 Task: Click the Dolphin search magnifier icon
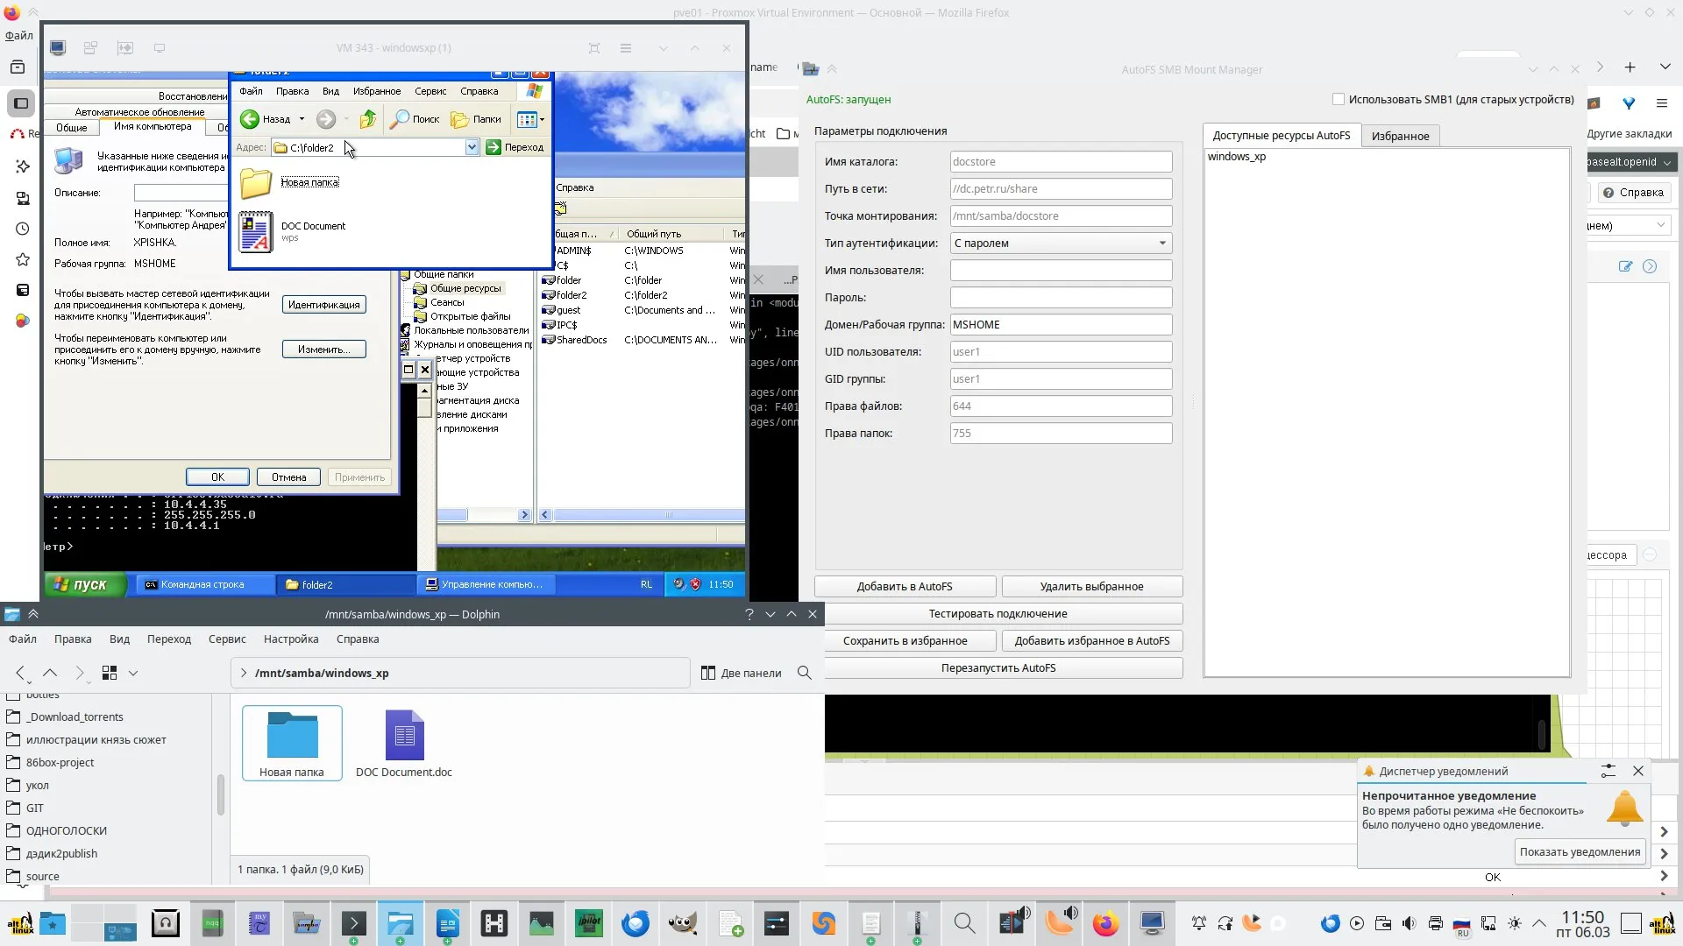(x=804, y=673)
